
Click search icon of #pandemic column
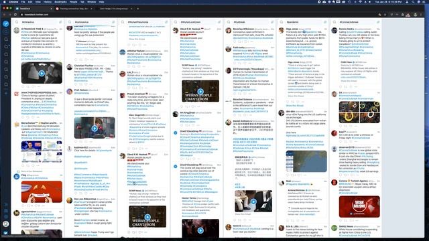coord(282,22)
